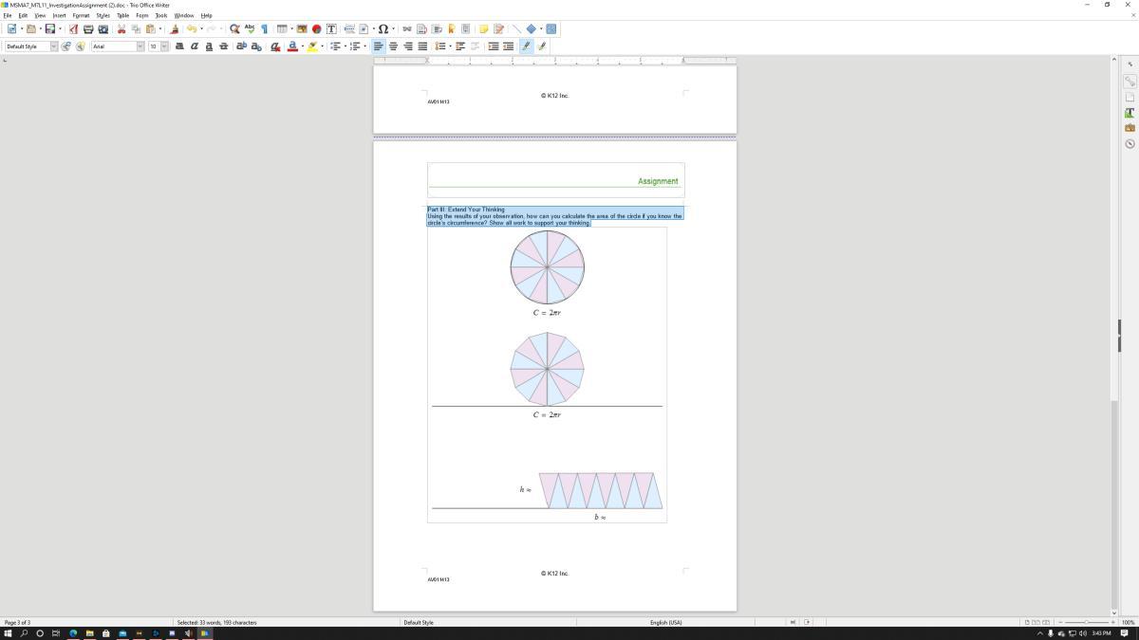Open the Table menu
The height and width of the screenshot is (640, 1139).
click(122, 15)
